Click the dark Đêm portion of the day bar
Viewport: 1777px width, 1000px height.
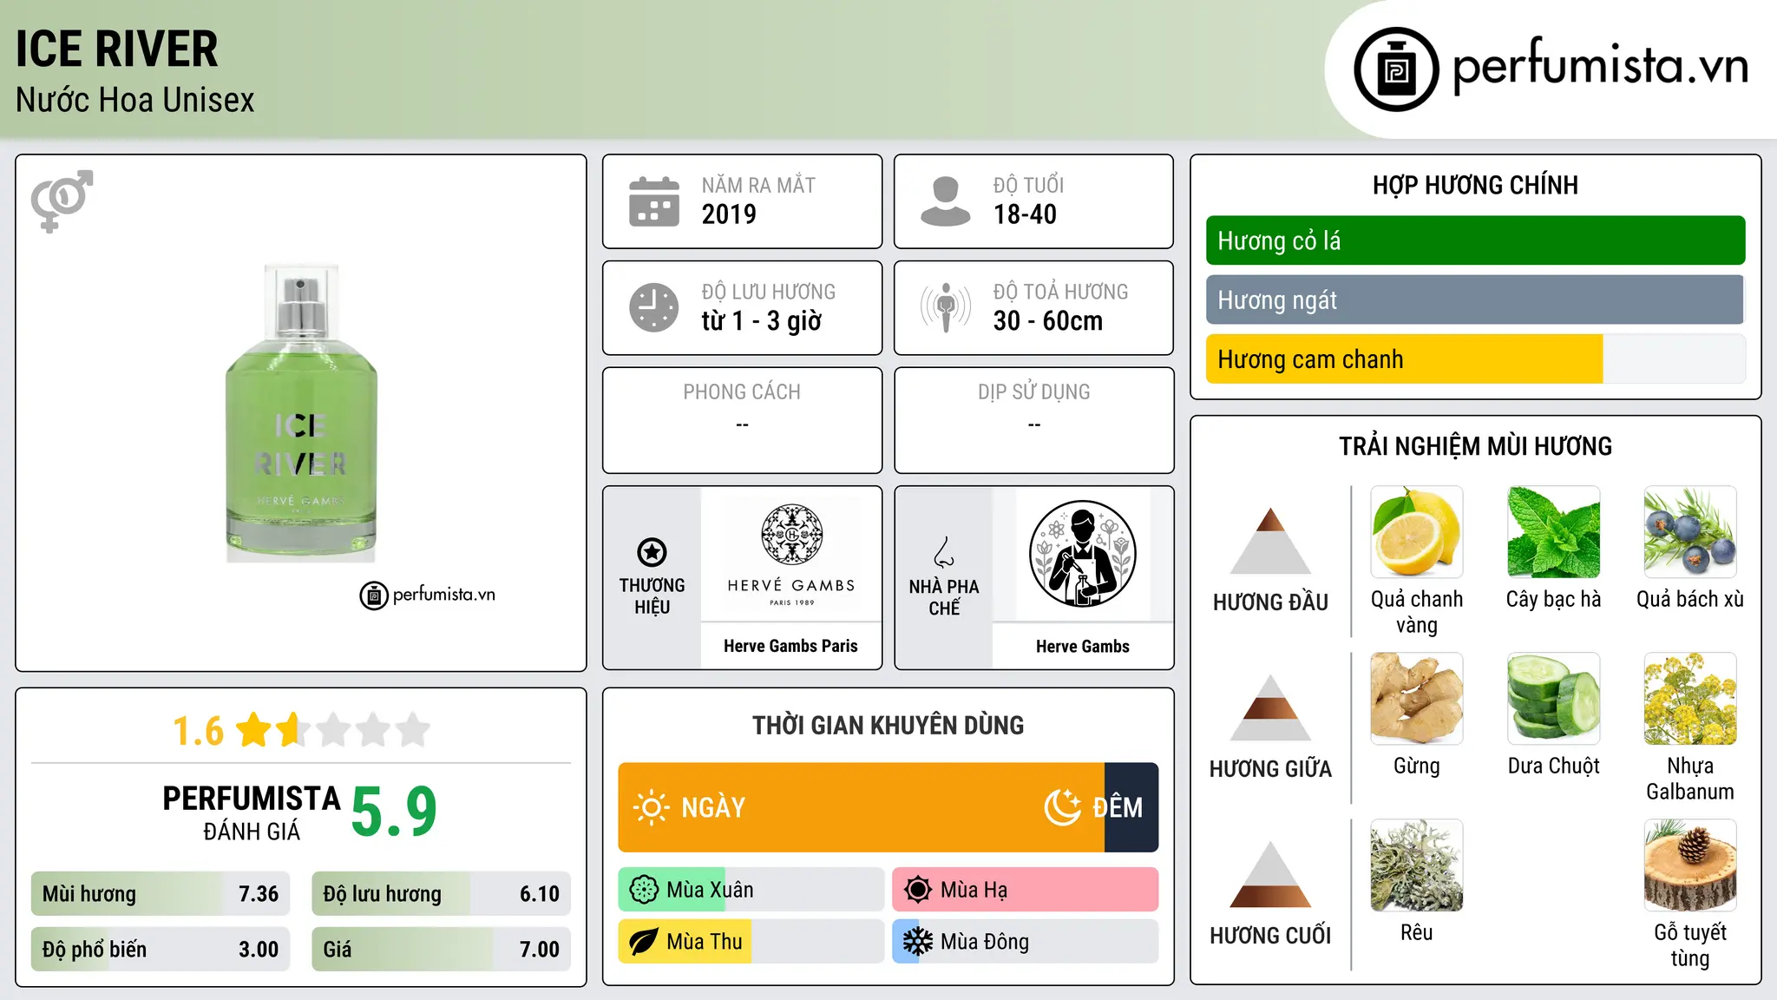click(x=1131, y=807)
